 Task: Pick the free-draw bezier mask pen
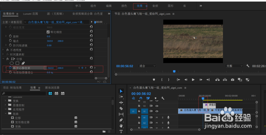(x=23, y=63)
